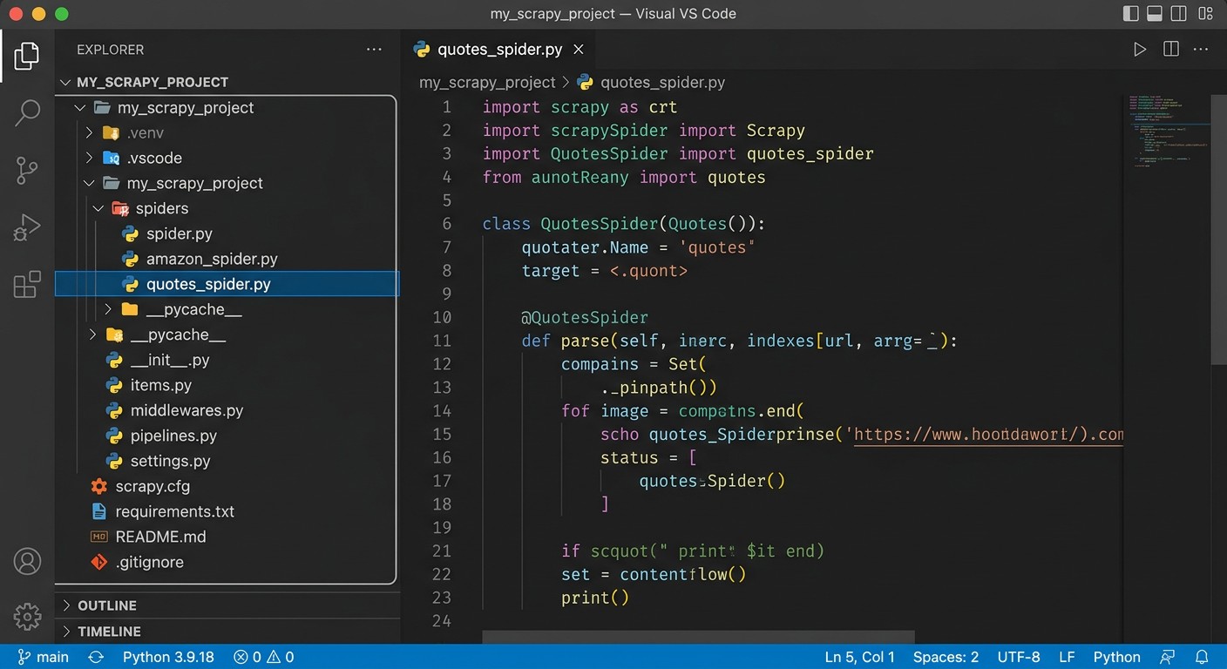This screenshot has height=669, width=1227.
Task: Open the Explorer view in activity bar
Action: pyautogui.click(x=27, y=57)
